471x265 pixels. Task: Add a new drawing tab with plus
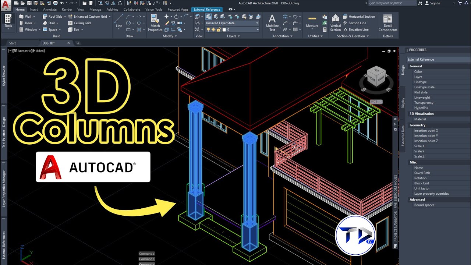[x=78, y=43]
